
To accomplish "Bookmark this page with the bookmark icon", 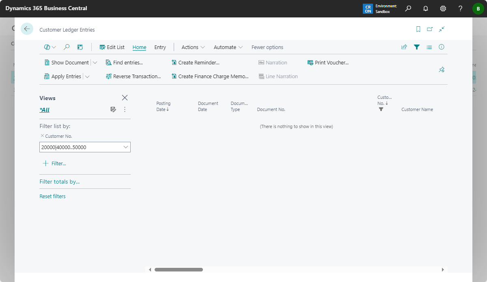I will pos(418,29).
